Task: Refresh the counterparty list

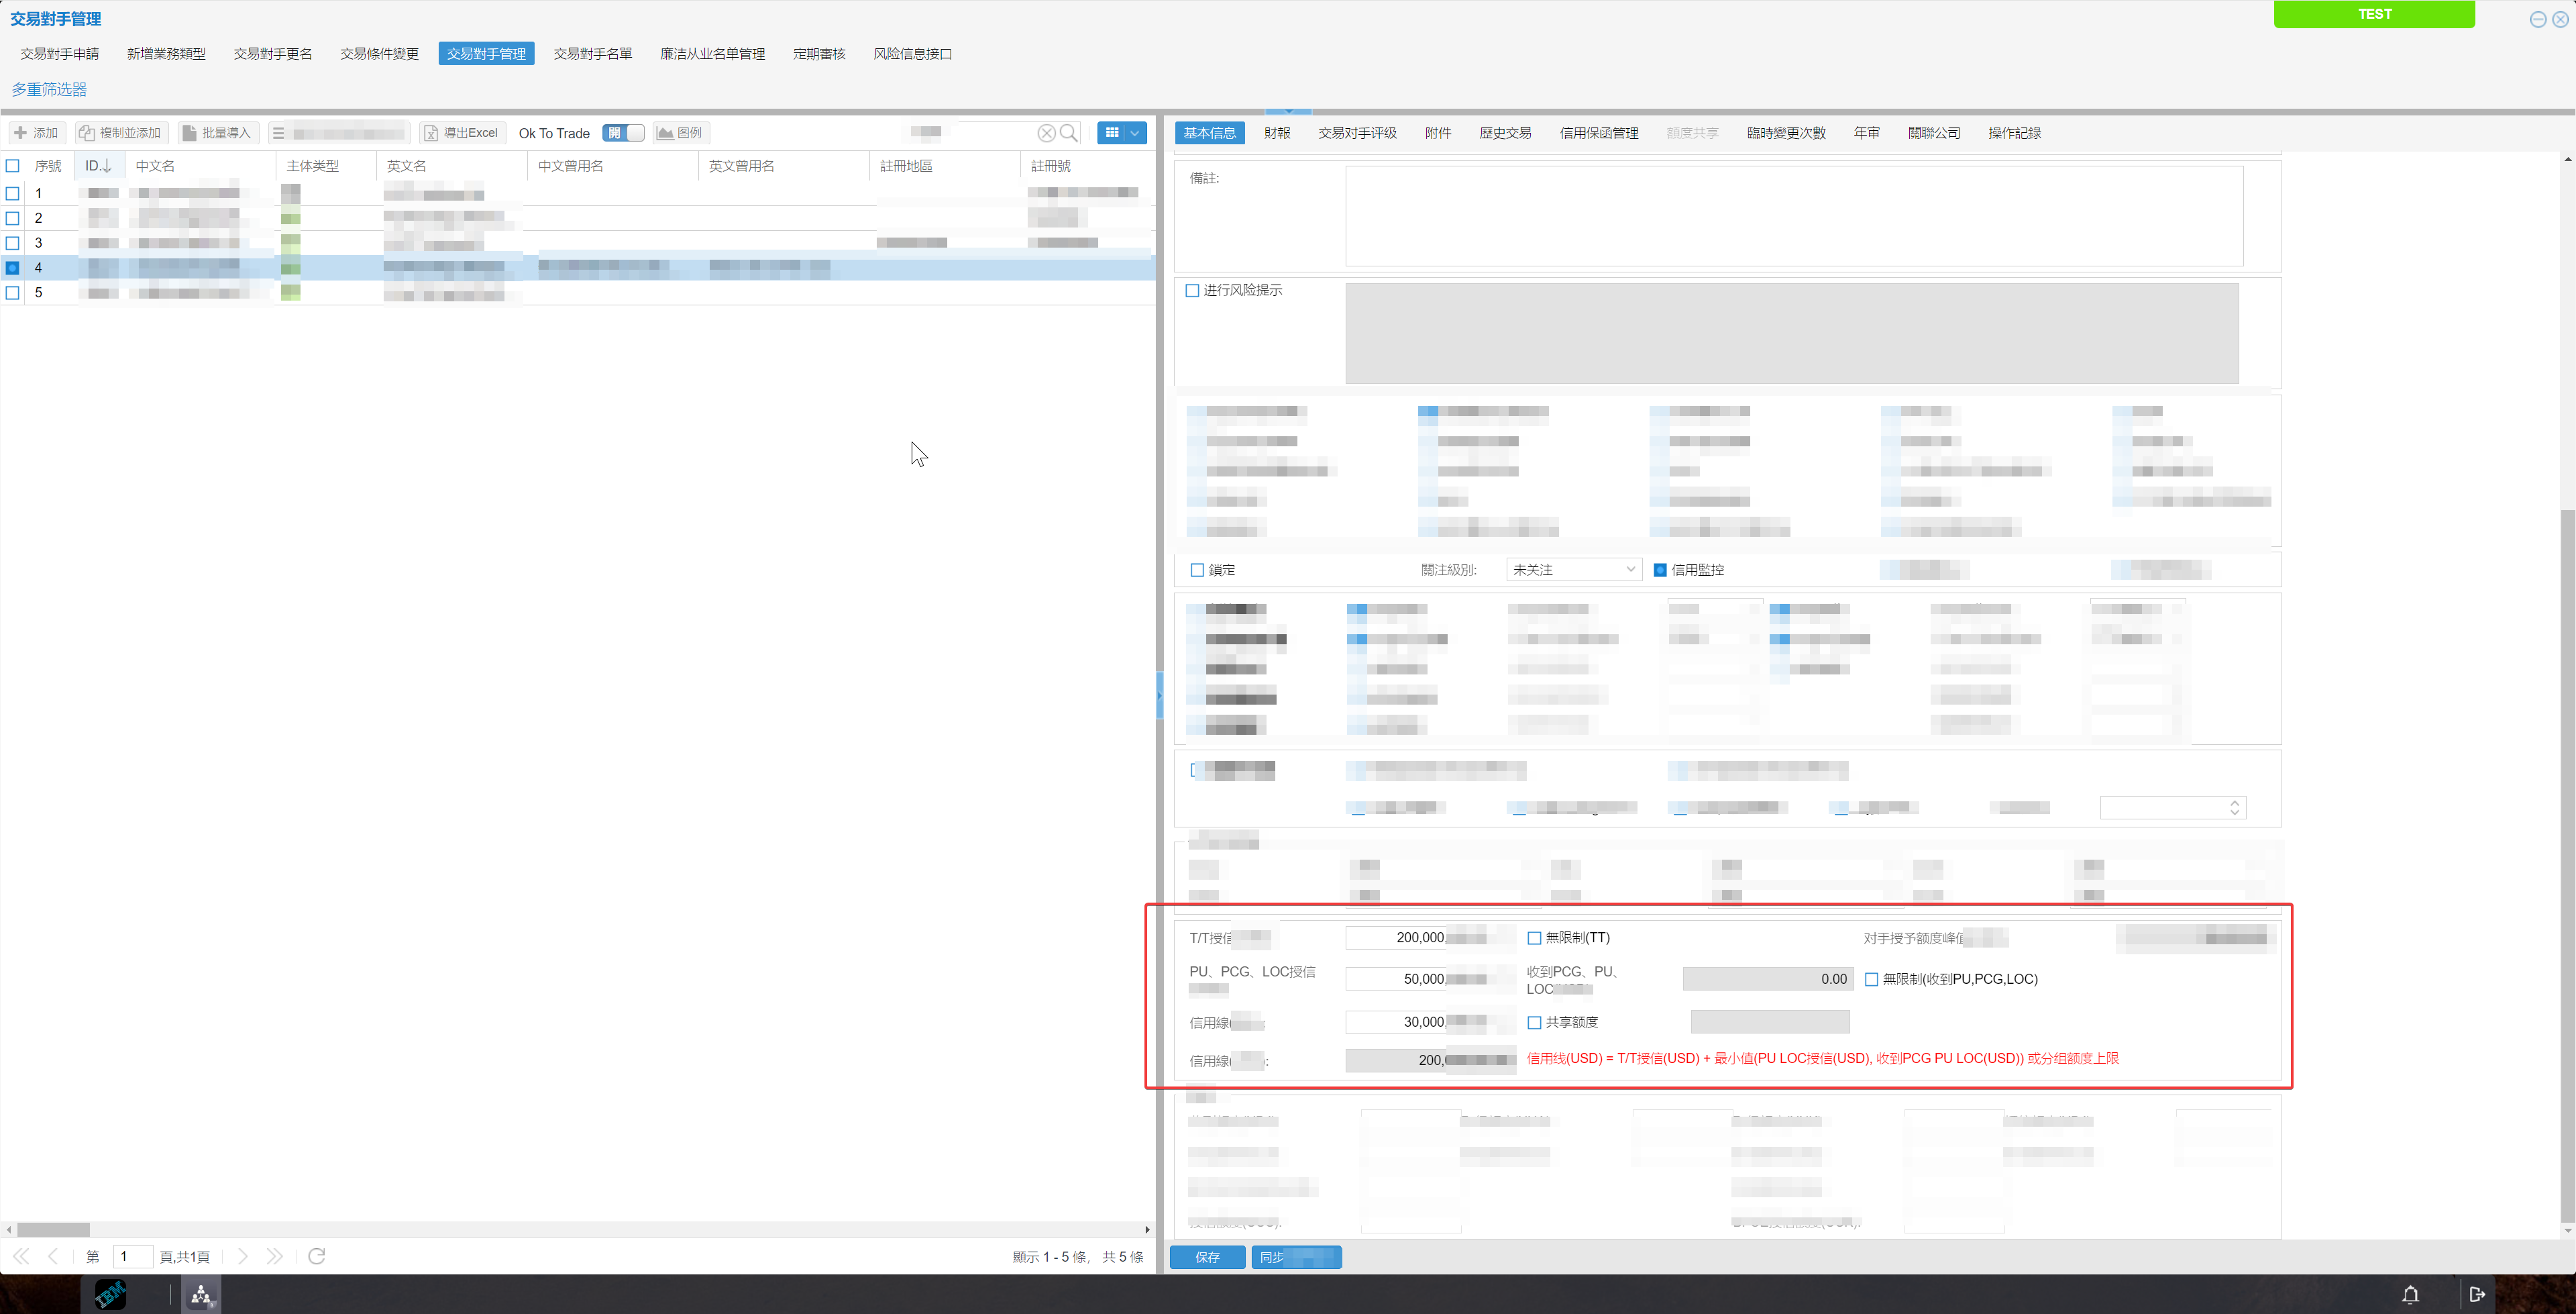Action: click(x=317, y=1256)
